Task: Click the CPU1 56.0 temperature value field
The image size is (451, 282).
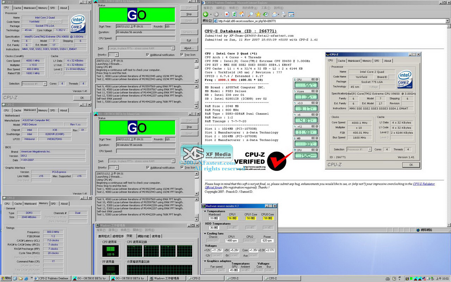Action: click(x=232, y=218)
